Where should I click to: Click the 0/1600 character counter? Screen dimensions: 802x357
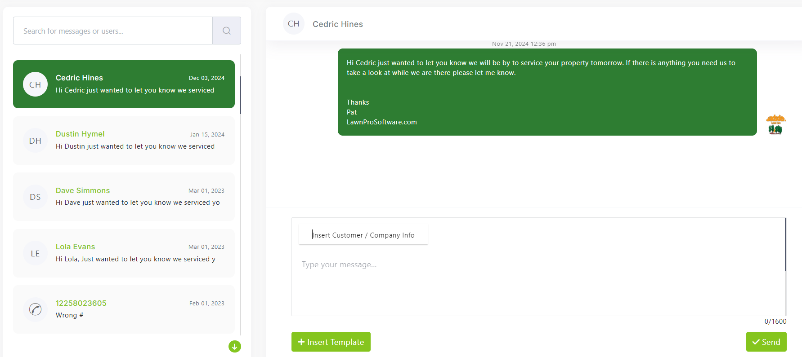pos(775,322)
